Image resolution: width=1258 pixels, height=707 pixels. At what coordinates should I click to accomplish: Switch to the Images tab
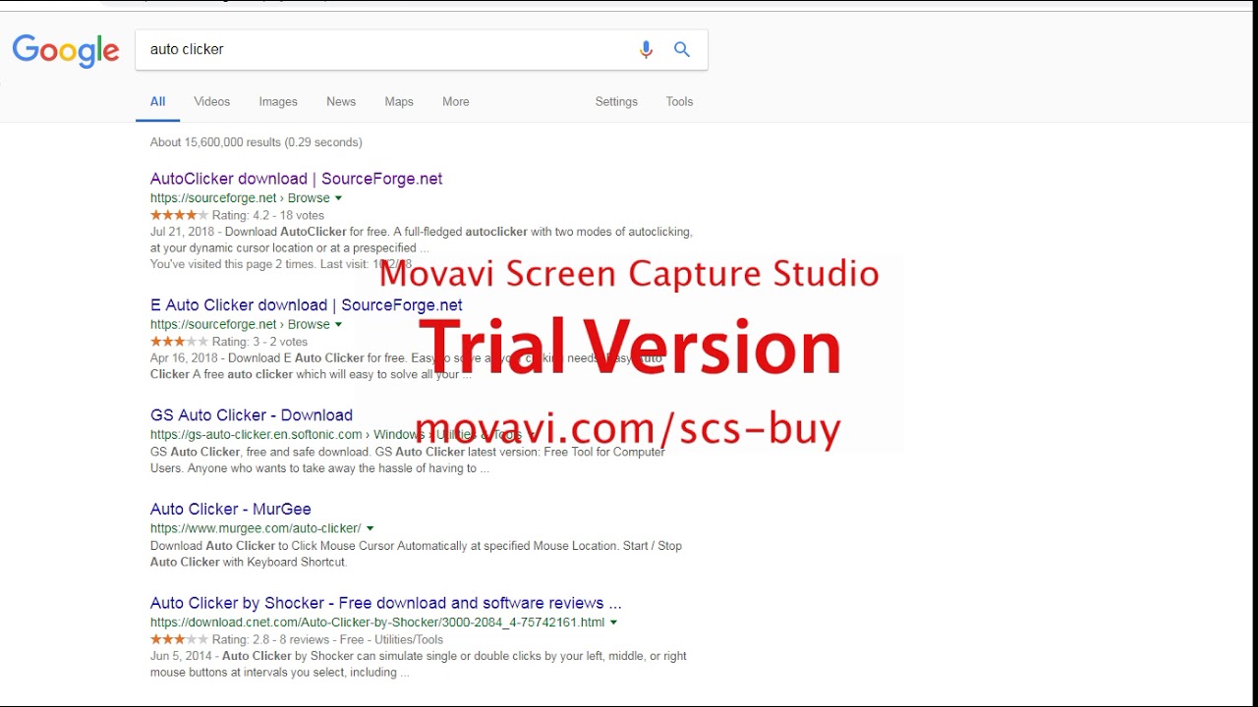tap(278, 101)
